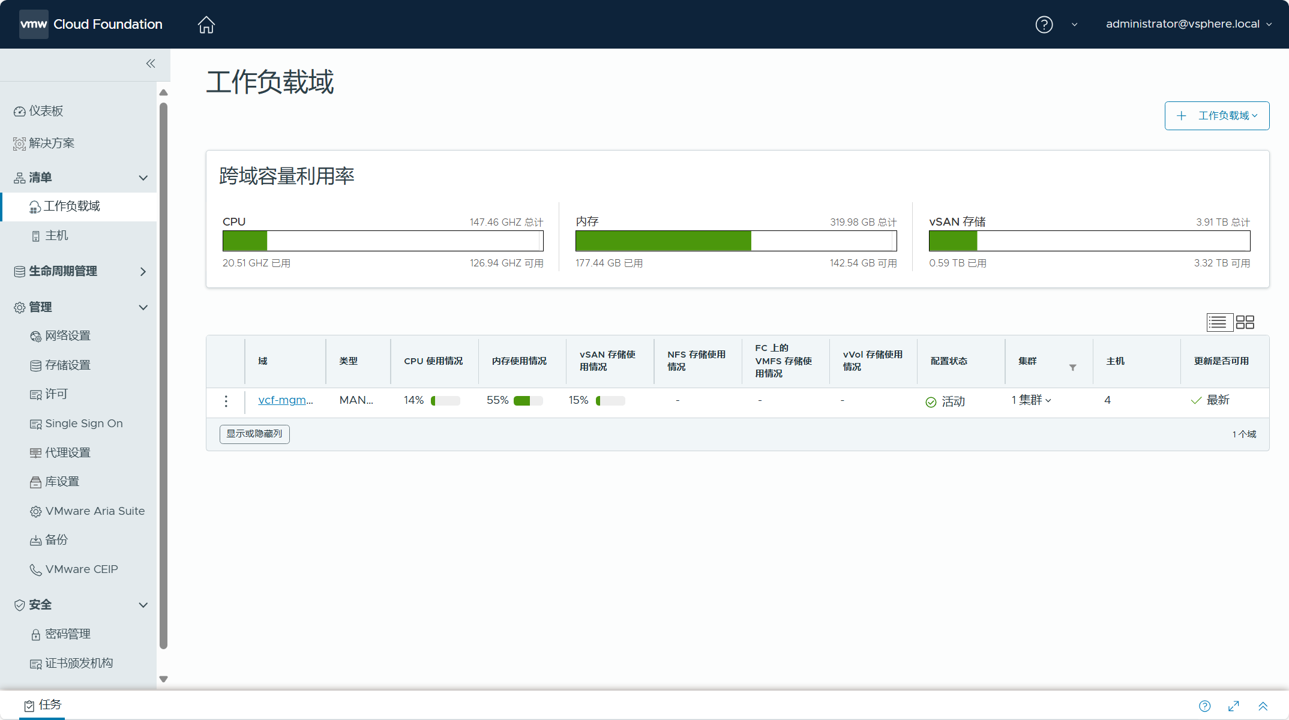Click the cross-domain CPU capacity bar
Image resolution: width=1289 pixels, height=720 pixels.
pyautogui.click(x=383, y=241)
